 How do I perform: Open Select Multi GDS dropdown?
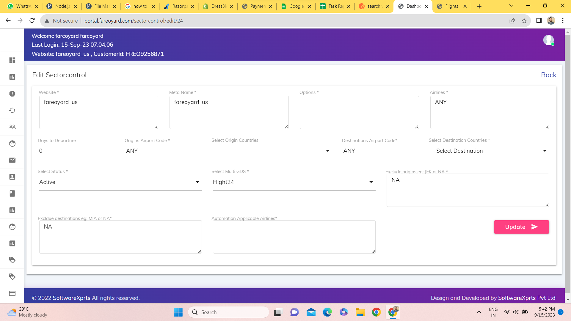294,182
